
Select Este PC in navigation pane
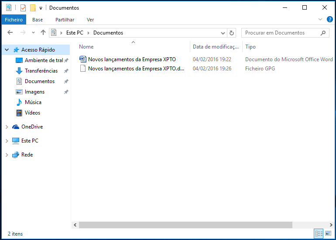coord(30,141)
